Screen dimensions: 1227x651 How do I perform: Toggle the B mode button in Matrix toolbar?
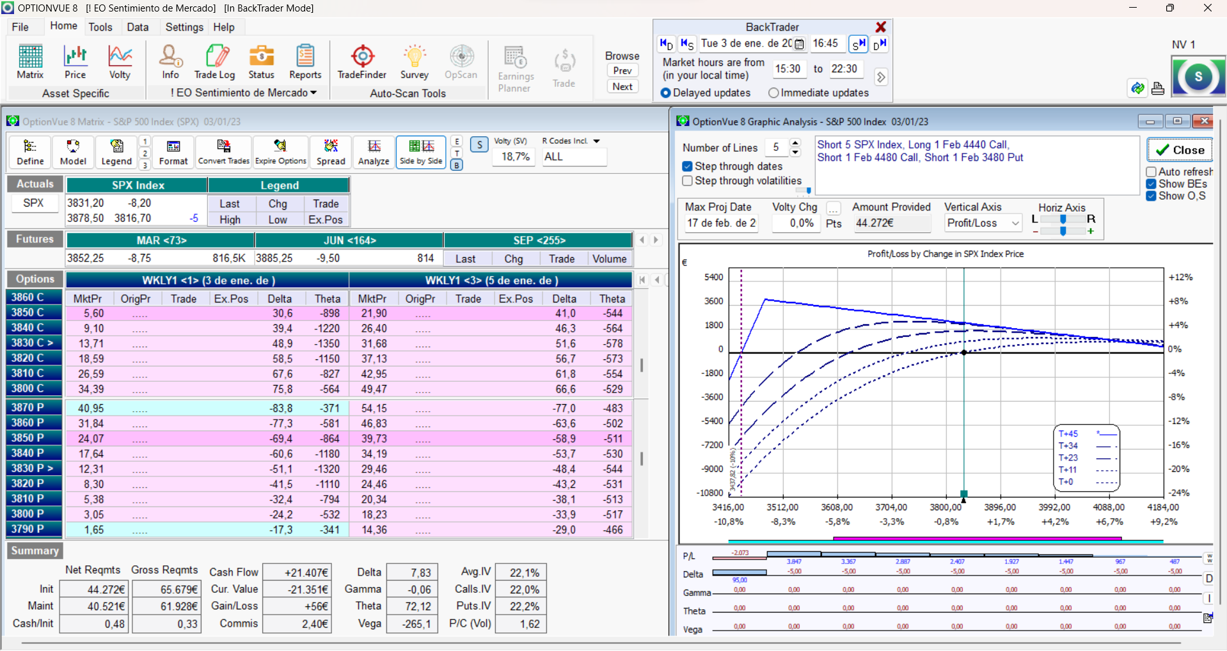tap(457, 165)
